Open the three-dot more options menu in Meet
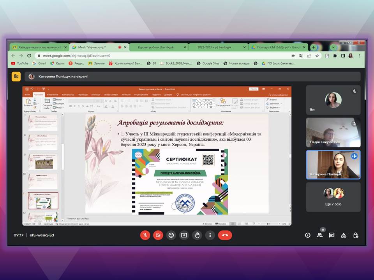 [210, 235]
